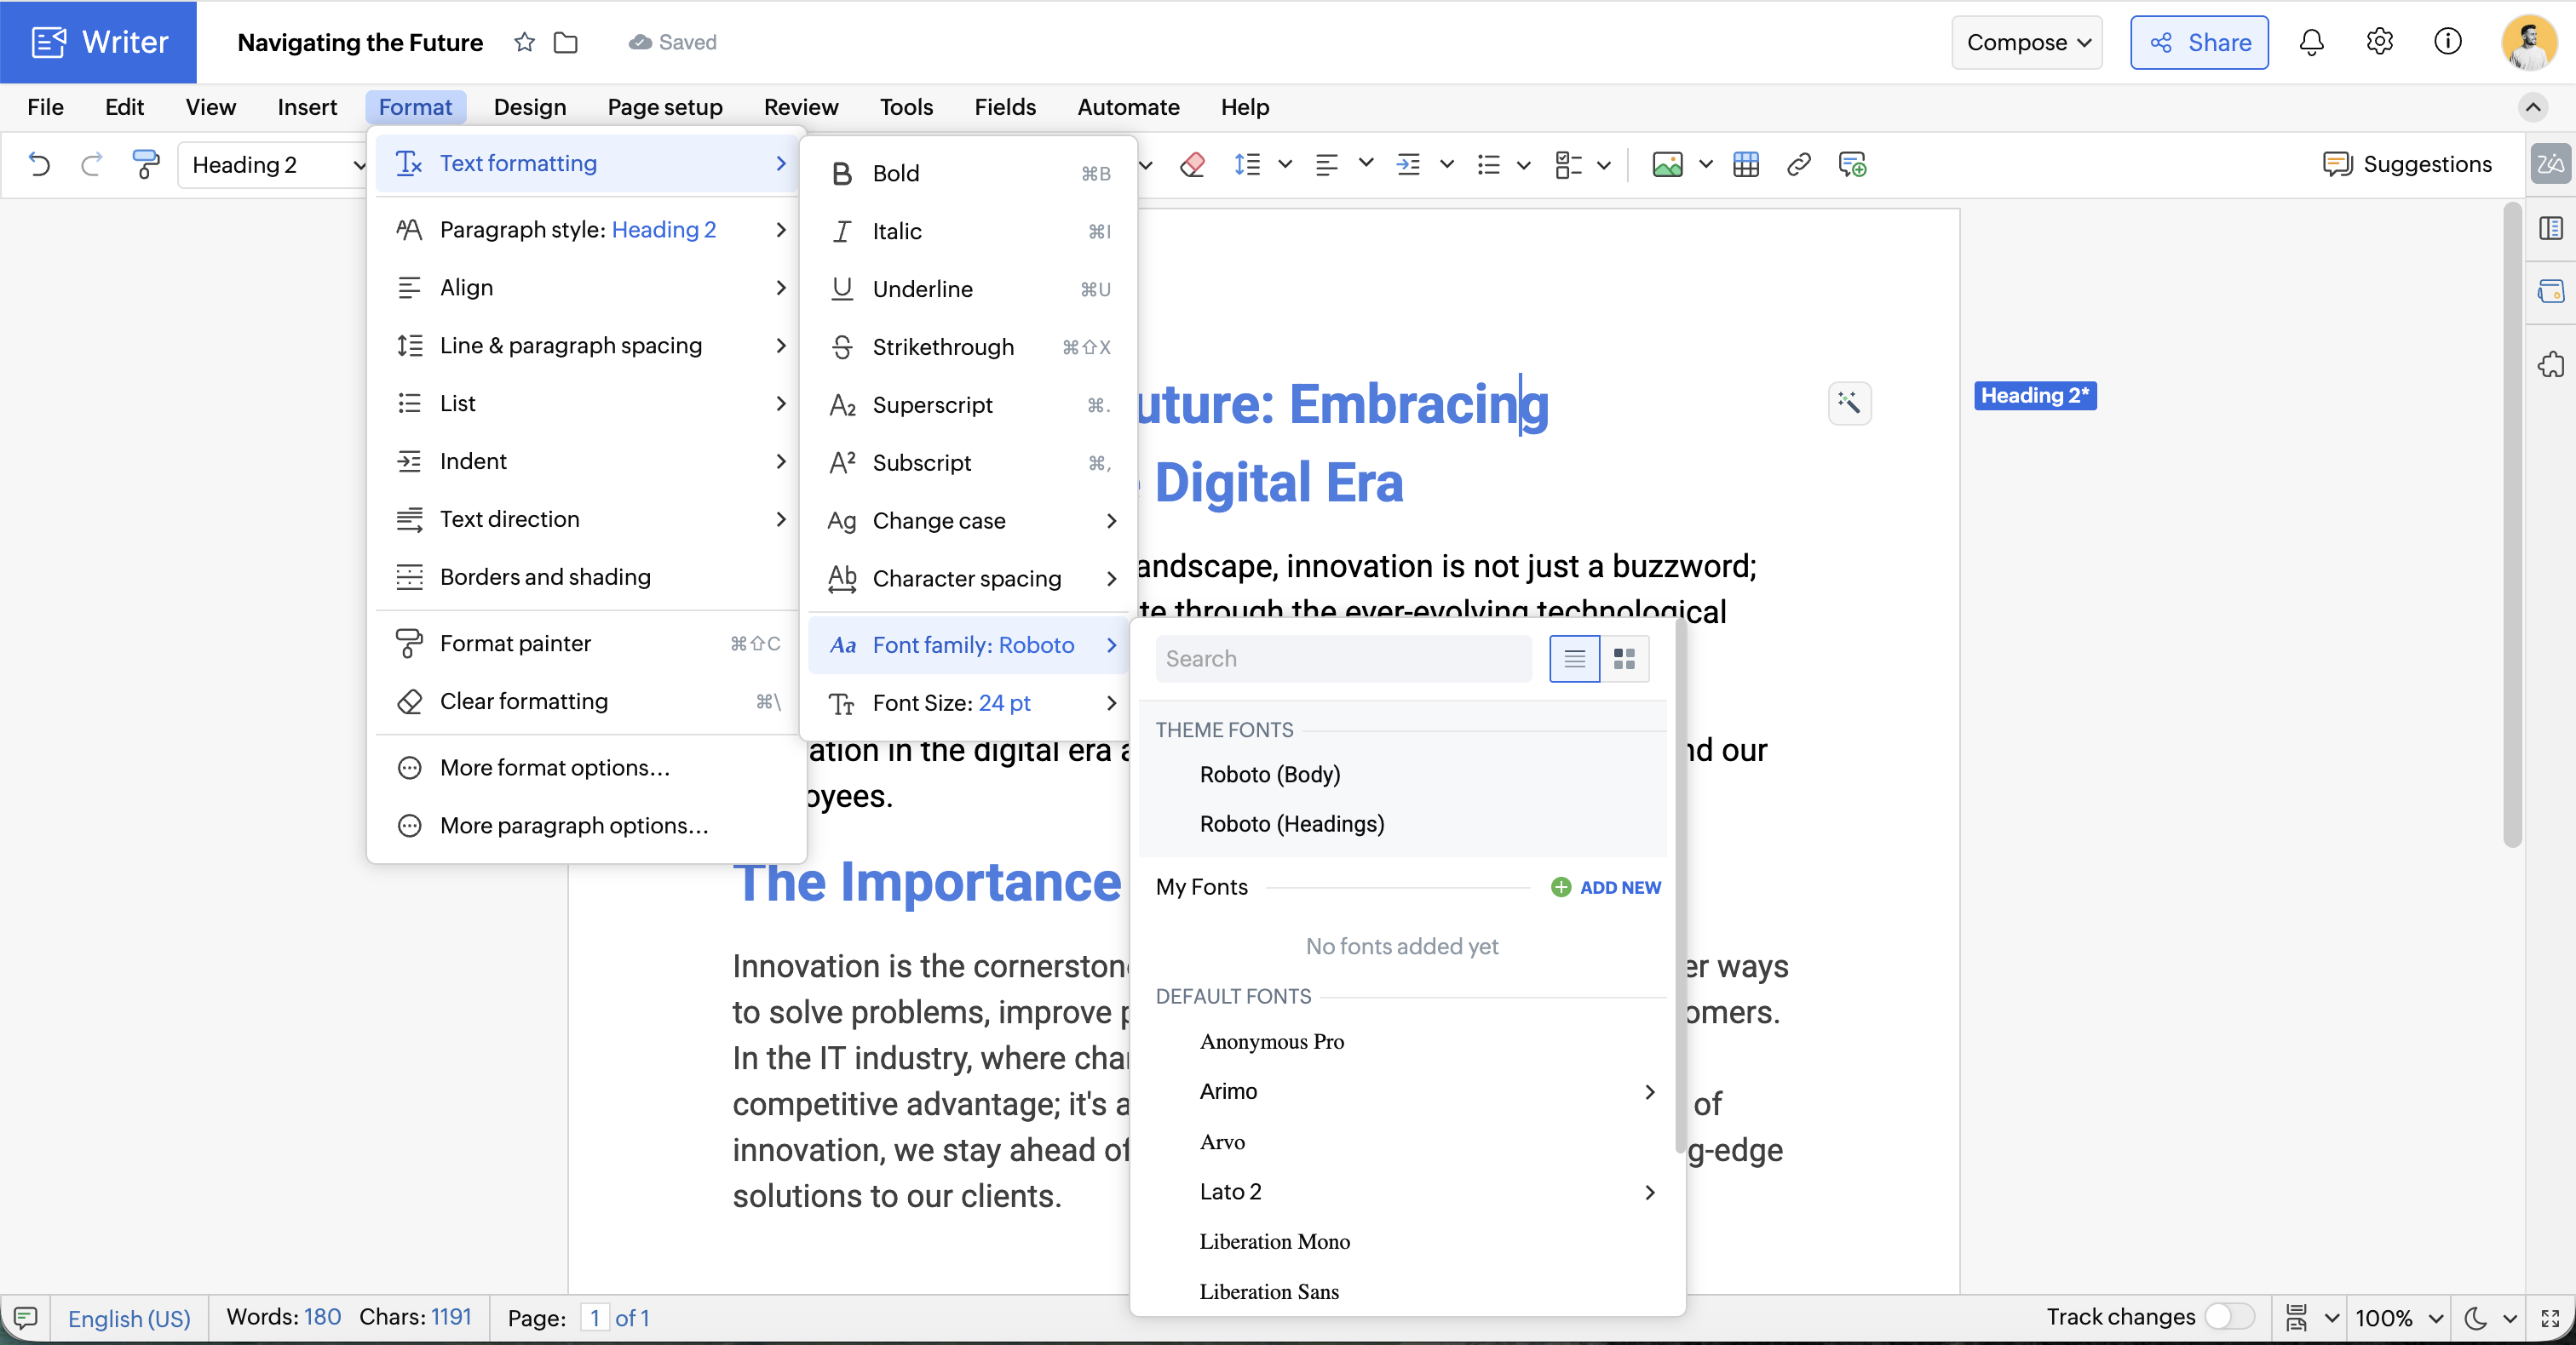This screenshot has height=1345, width=2576.
Task: Switch font list to list view
Action: click(x=1574, y=659)
